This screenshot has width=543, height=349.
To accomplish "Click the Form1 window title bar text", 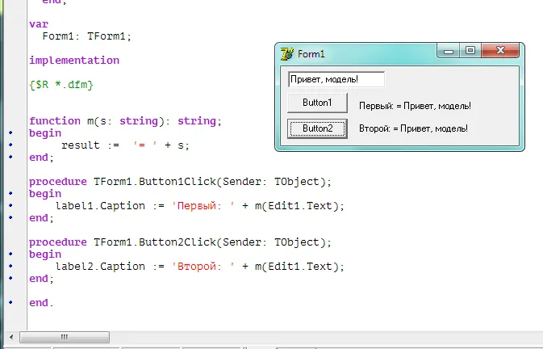I will (311, 54).
